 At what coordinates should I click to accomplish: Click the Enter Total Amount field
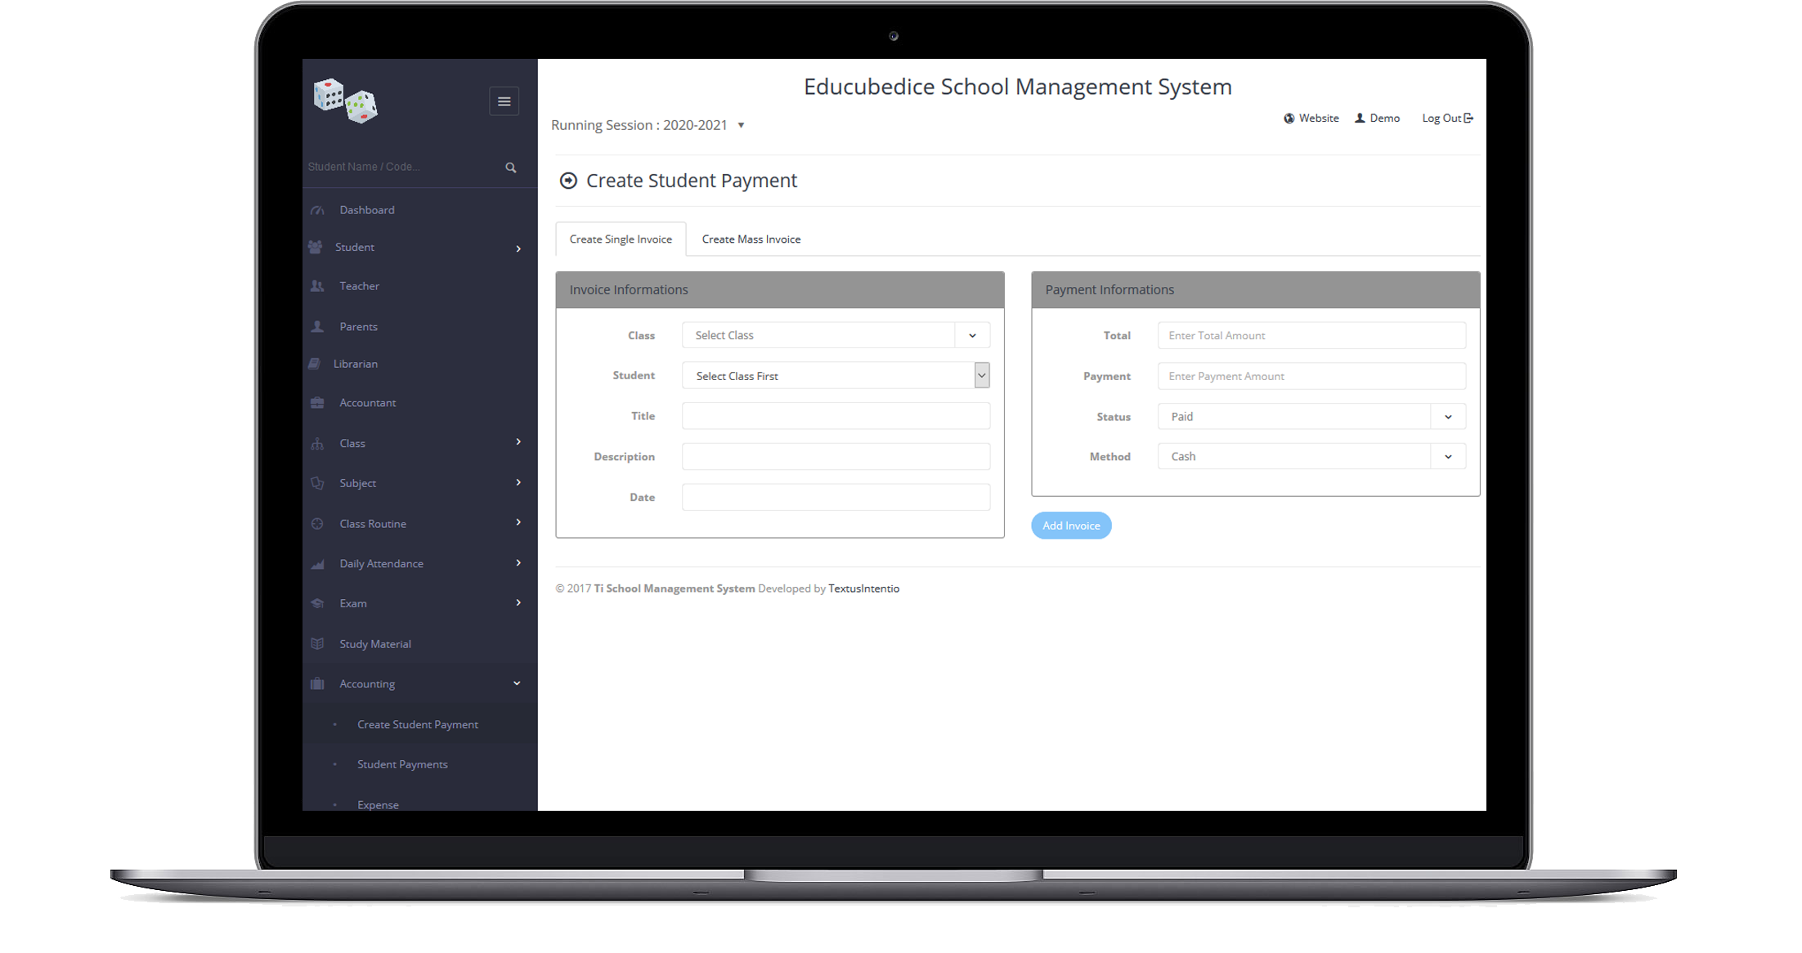coord(1311,335)
